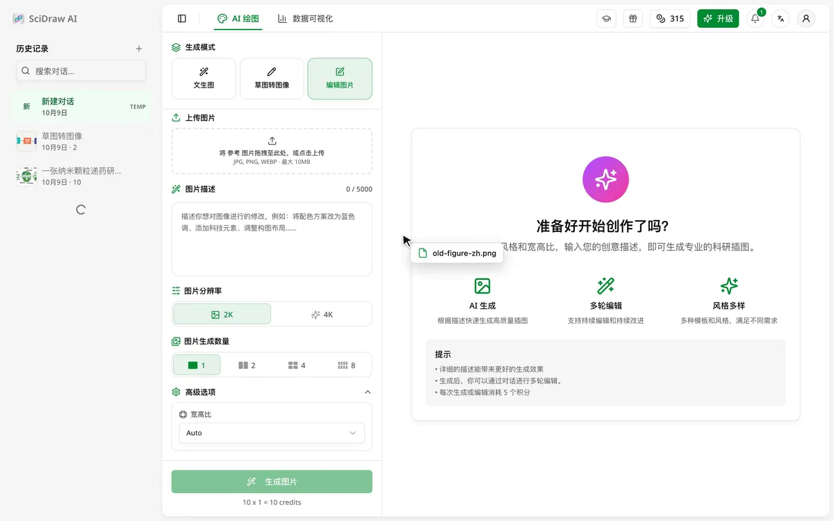Click the 图片分辨率 sliders icon
The image size is (834, 521).
click(177, 291)
